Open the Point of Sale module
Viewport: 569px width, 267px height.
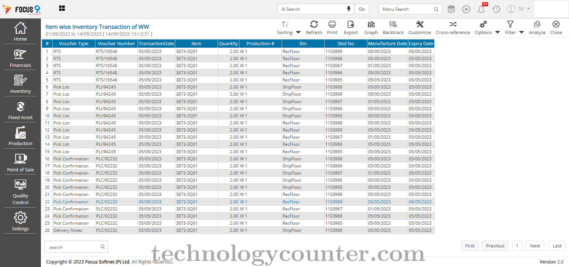[x=20, y=163]
